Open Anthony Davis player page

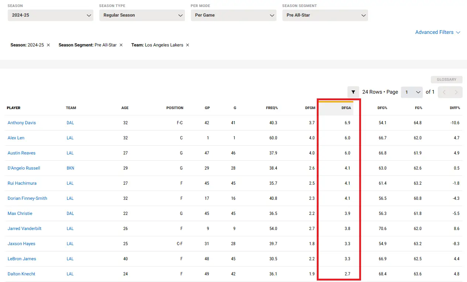tap(22, 123)
